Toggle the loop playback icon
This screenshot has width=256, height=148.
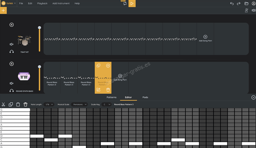tap(125, 4)
